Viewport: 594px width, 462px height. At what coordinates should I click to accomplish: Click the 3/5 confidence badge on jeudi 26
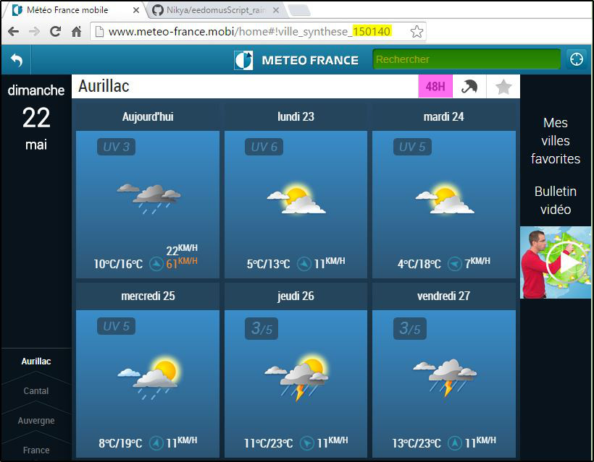(x=262, y=328)
